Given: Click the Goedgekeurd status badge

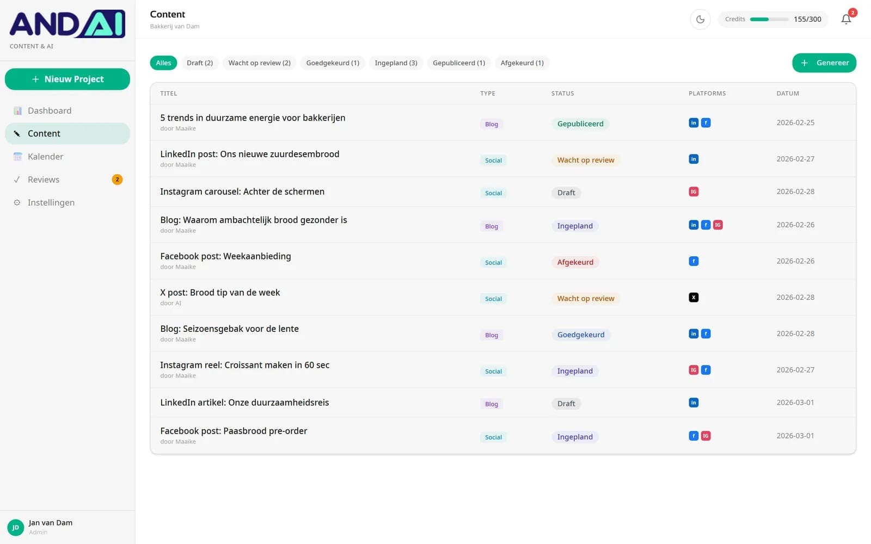Looking at the screenshot, I should 581,335.
